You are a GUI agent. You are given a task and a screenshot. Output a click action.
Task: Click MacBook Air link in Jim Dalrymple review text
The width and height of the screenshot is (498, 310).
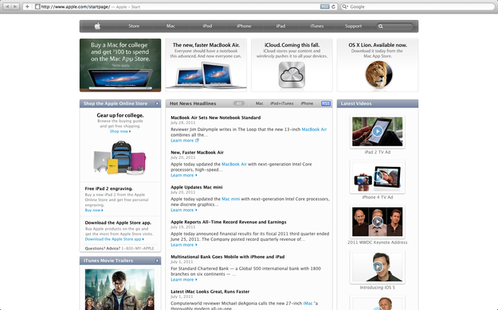314,130
